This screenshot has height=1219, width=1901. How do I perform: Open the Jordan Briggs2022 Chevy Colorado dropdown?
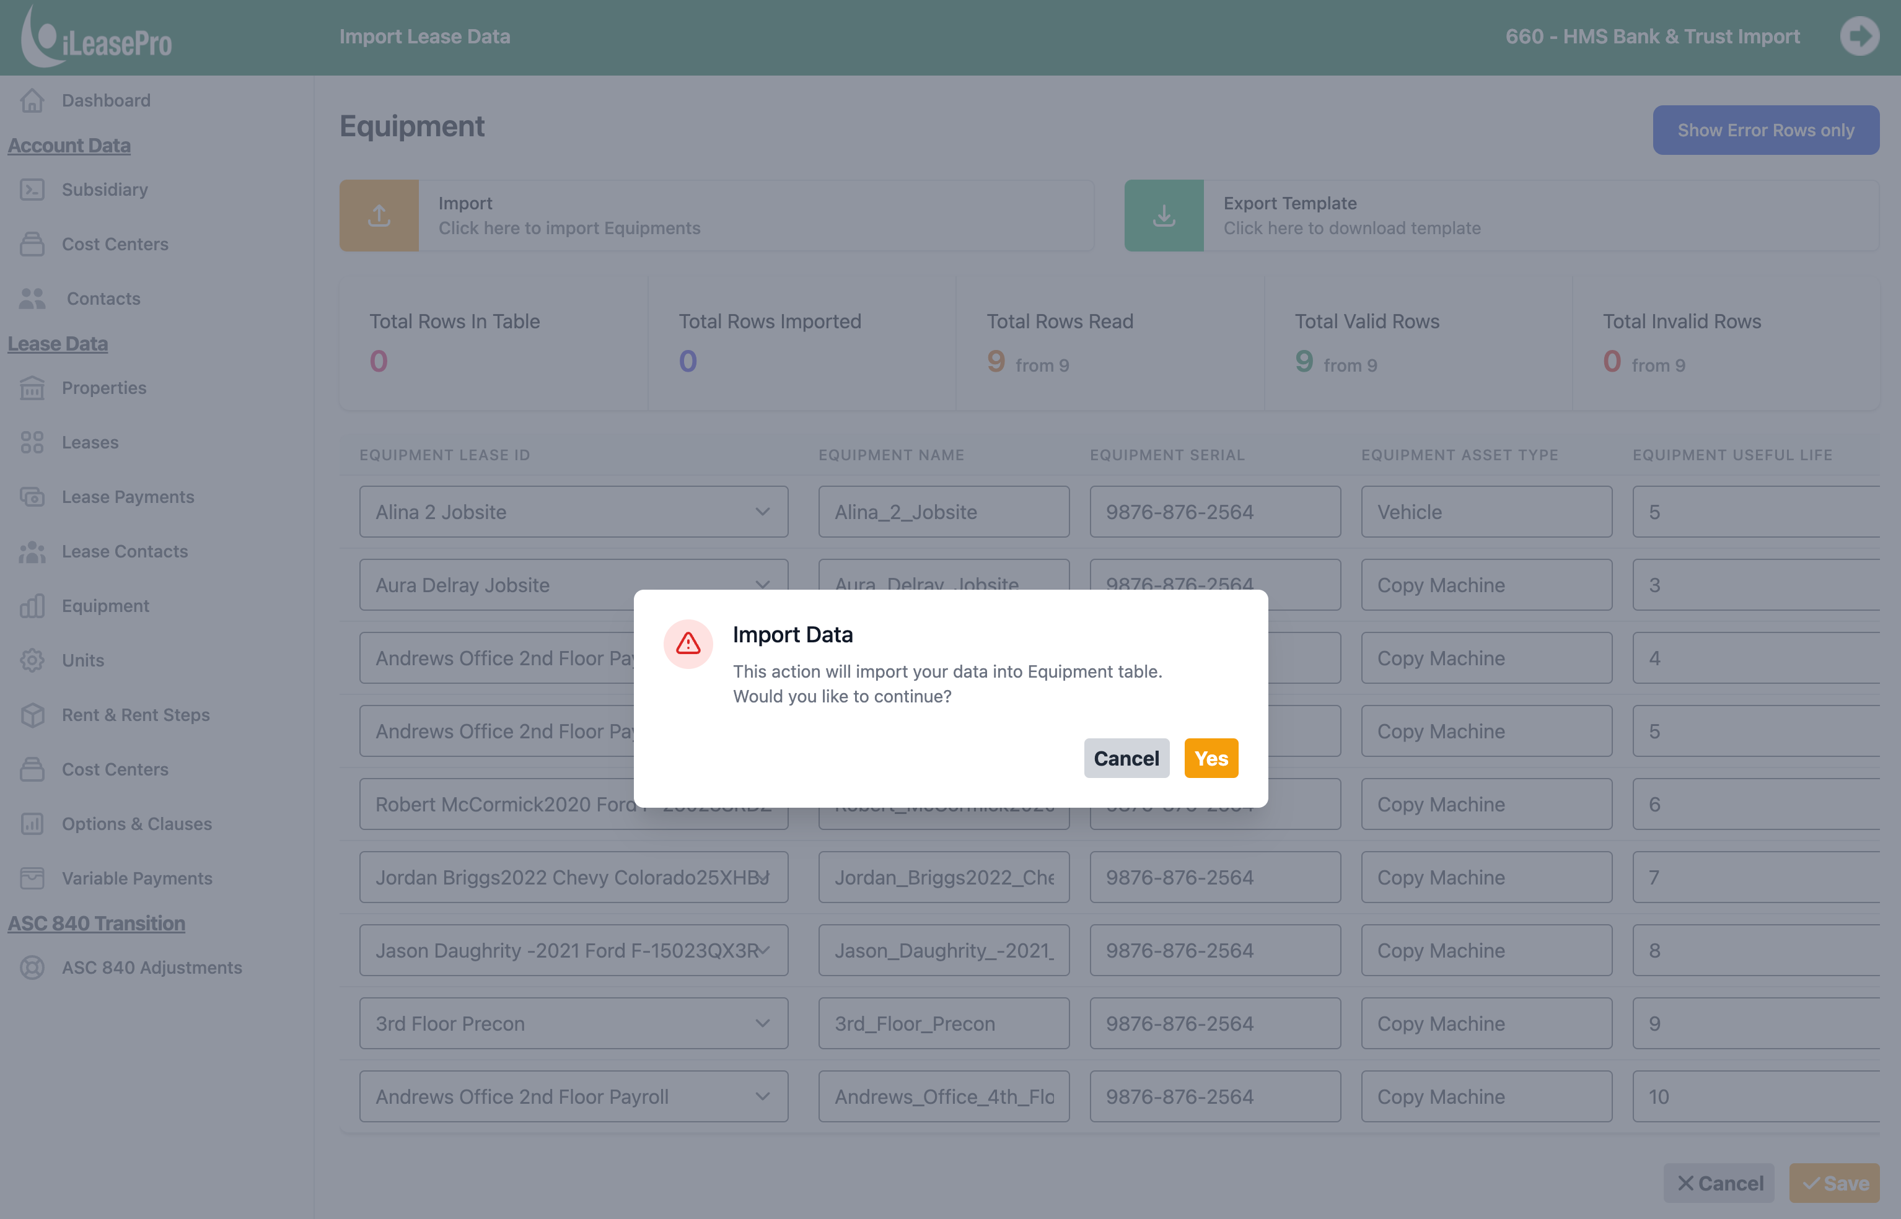[574, 877]
